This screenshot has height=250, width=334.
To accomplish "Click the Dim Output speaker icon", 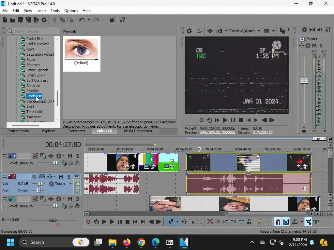I will pos(320,30).
